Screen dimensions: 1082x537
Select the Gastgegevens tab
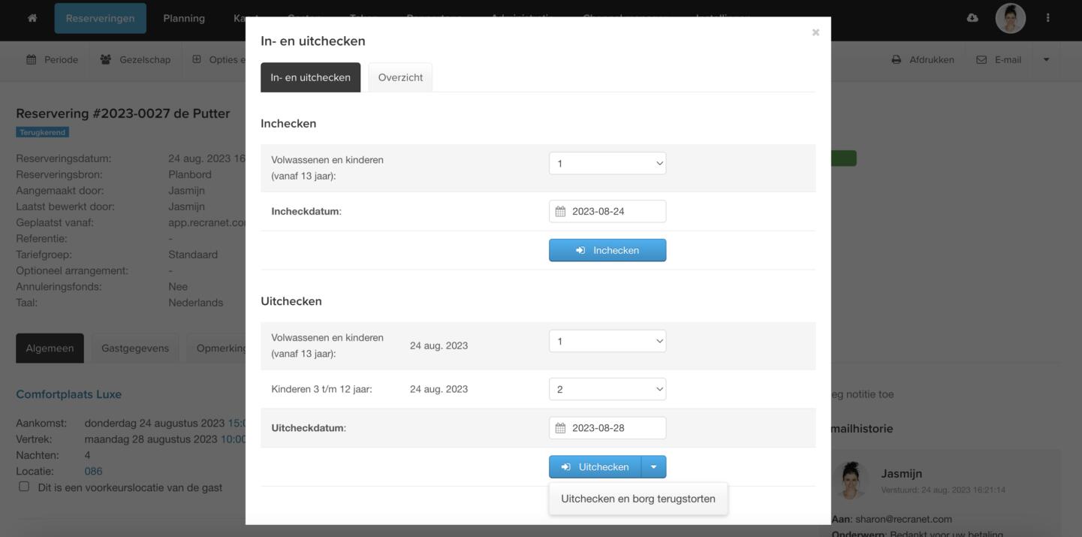click(x=135, y=348)
